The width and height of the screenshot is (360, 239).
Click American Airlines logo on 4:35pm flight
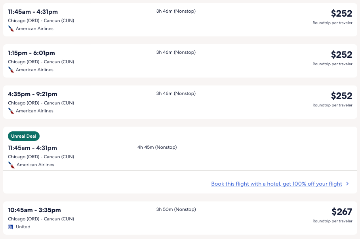11,111
